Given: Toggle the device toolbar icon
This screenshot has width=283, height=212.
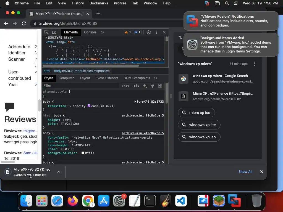Looking at the screenshot, I should pos(54,32).
